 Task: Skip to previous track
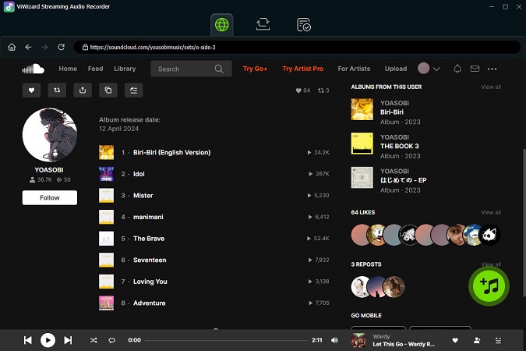coord(28,340)
